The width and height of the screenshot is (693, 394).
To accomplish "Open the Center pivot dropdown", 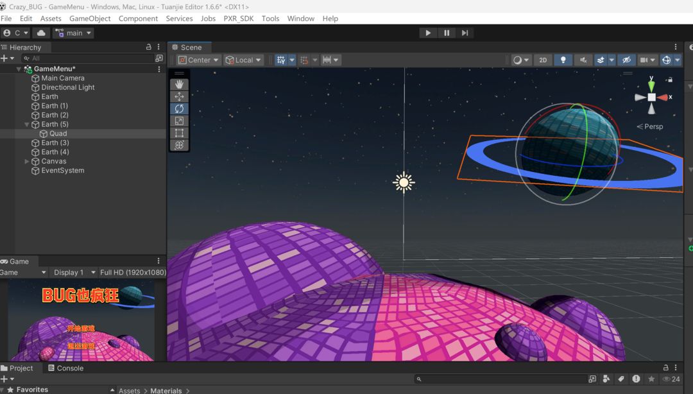I will [199, 60].
